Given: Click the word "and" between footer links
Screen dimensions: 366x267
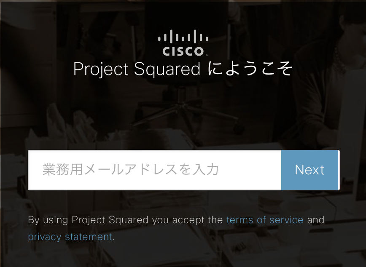Looking at the screenshot, I should pyautogui.click(x=315, y=220).
